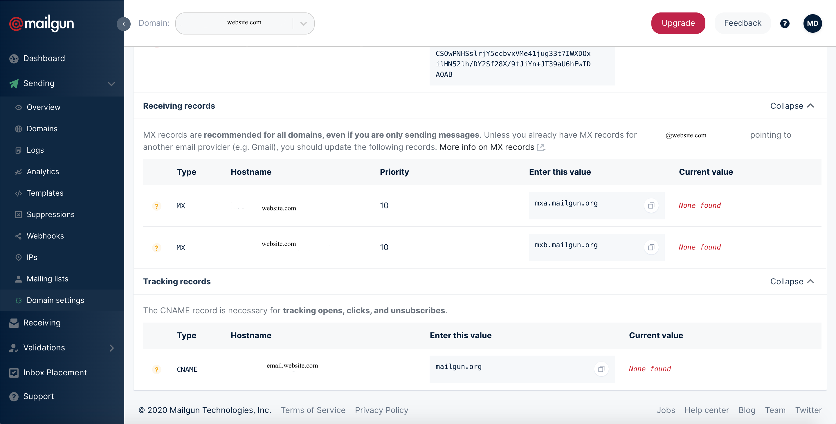Click the Logs document icon
Image resolution: width=836 pixels, height=424 pixels.
point(19,150)
